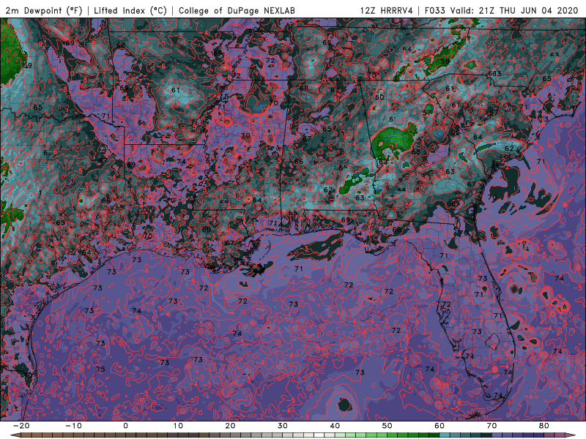Click the 75 dewpoint value in western Gulf
The width and height of the screenshot is (586, 439).
coord(100,369)
